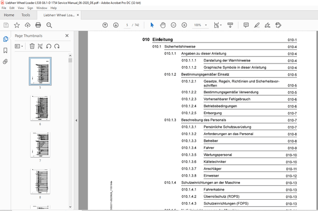Viewport: 318px width, 211px height.
Task: Click the print pages thumbnail icon
Action: point(40,46)
